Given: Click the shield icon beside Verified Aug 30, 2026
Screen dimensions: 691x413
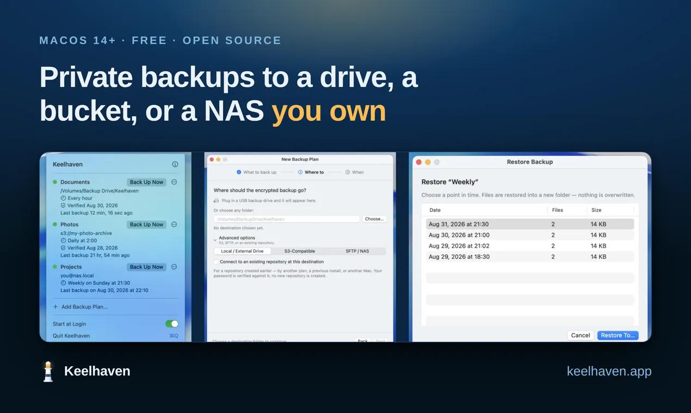Looking at the screenshot, I should pos(63,206).
